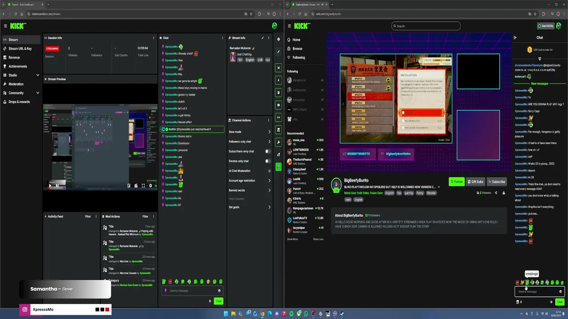
Task: Share the stream using the share icon
Action: 496,193
